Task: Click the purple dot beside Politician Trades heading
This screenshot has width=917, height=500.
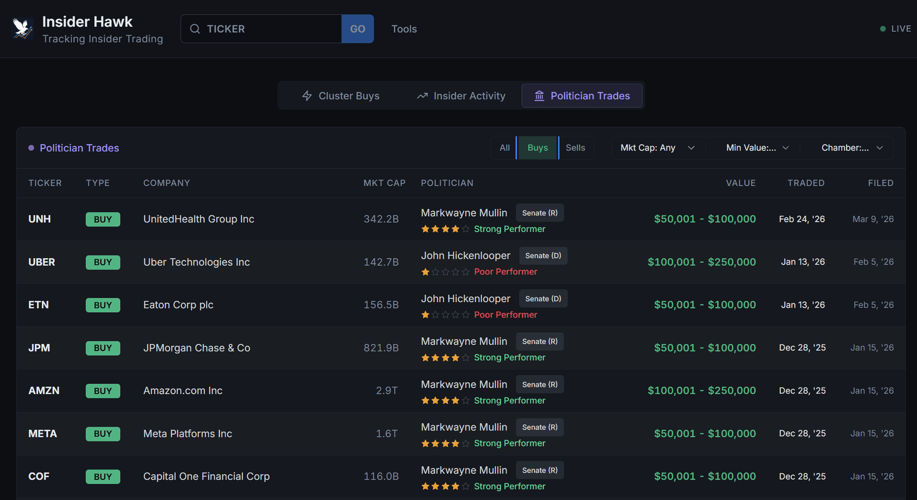Action: tap(31, 148)
